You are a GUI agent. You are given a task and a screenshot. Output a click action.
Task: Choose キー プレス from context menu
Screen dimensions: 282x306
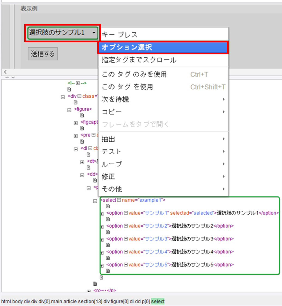[163, 35]
